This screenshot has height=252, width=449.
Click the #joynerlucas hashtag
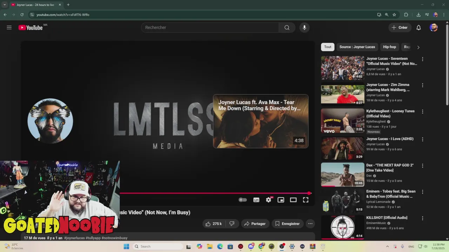tap(74, 238)
